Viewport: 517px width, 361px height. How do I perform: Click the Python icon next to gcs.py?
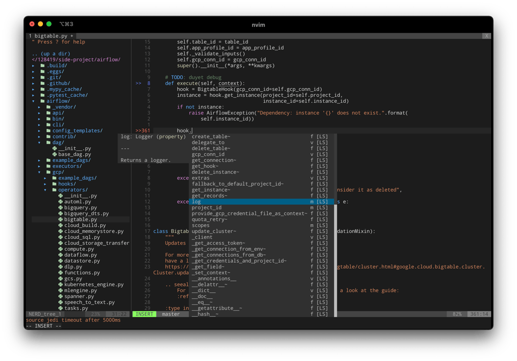coord(61,278)
